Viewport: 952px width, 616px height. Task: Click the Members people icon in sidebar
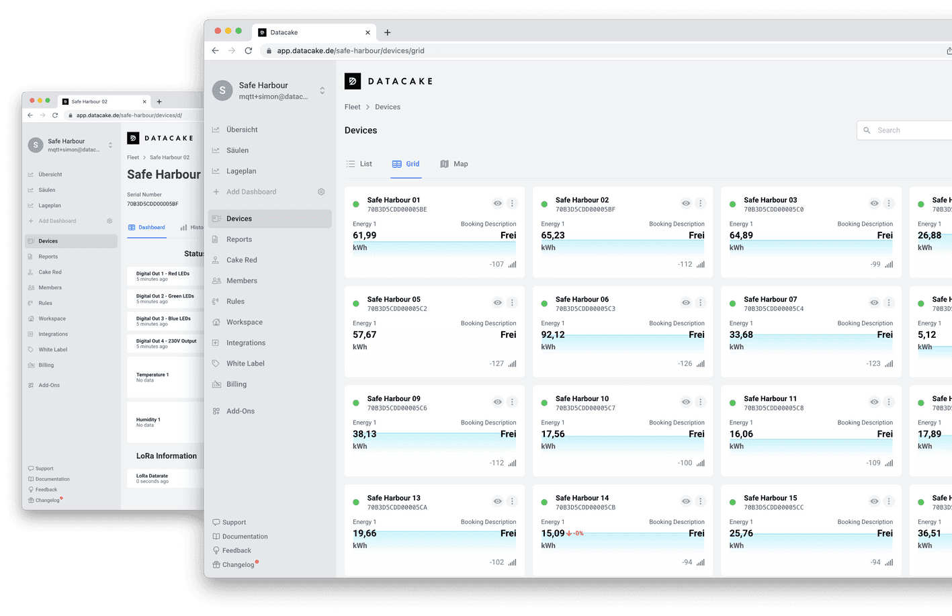[216, 281]
